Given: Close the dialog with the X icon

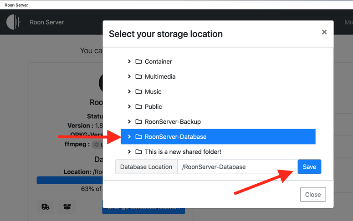Looking at the screenshot, I should 324,32.
